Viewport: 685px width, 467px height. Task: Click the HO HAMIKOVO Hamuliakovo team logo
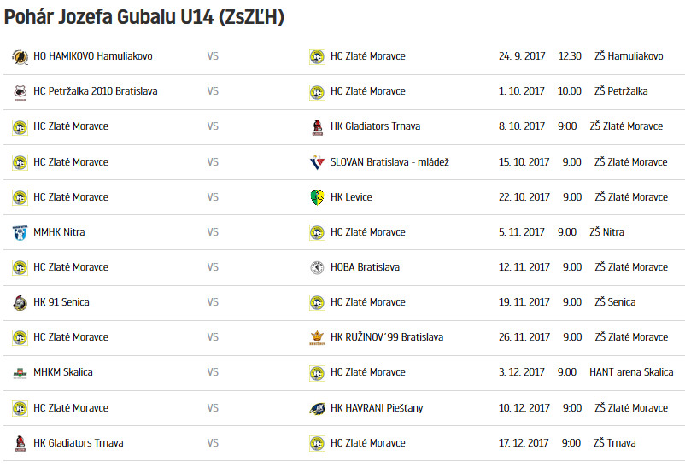[20, 57]
